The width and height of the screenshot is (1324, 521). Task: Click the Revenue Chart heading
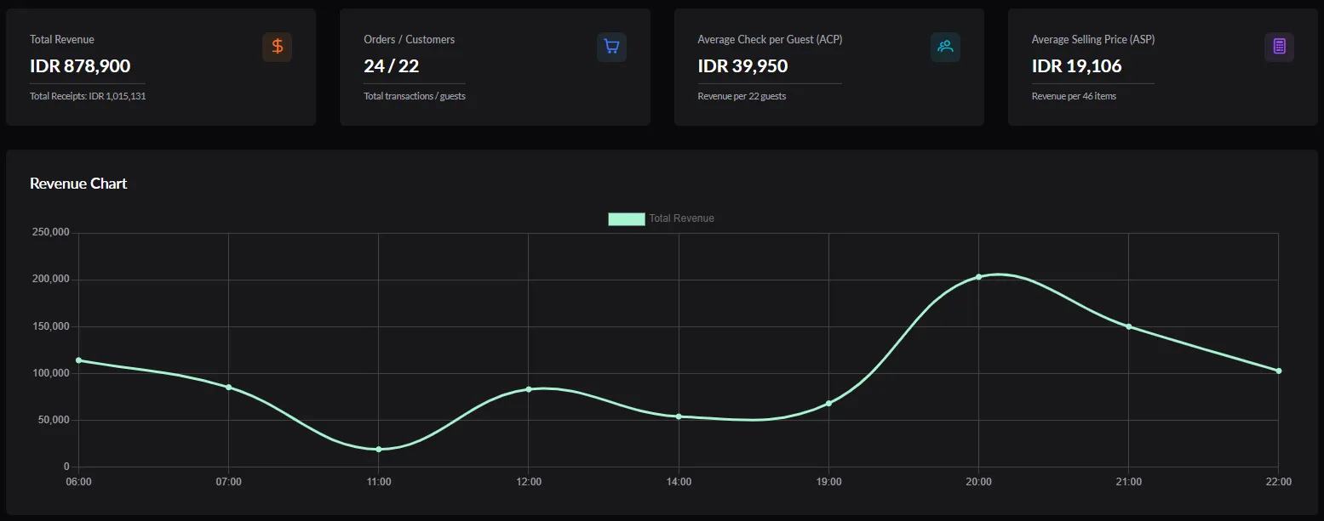coord(78,184)
